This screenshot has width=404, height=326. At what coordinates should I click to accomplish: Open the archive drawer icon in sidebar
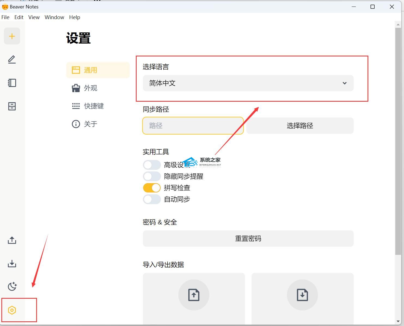pos(12,106)
